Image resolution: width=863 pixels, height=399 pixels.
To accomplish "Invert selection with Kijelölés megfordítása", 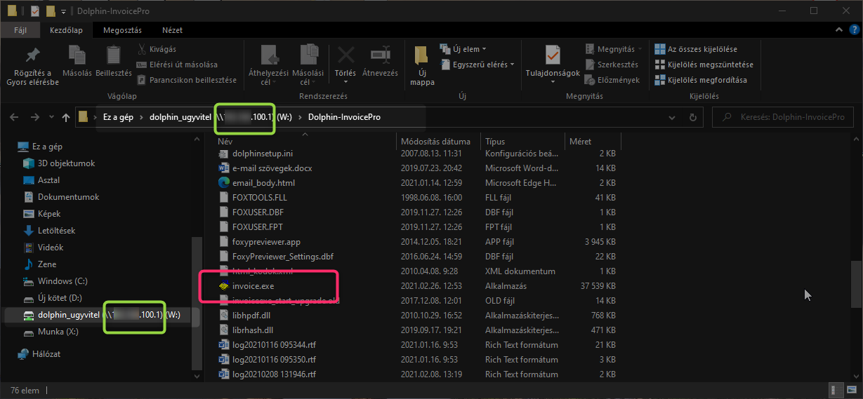I will 701,80.
